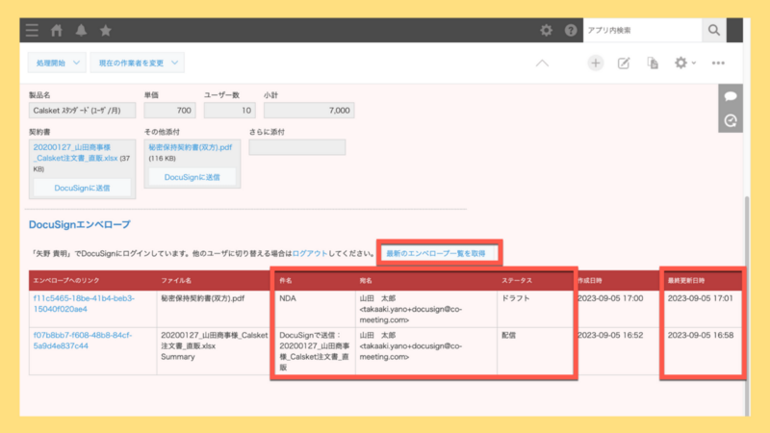
Task: Click the ログアウト link
Action: (x=309, y=253)
